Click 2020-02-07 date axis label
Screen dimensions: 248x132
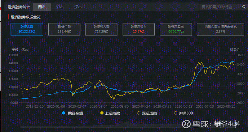coord(77,106)
